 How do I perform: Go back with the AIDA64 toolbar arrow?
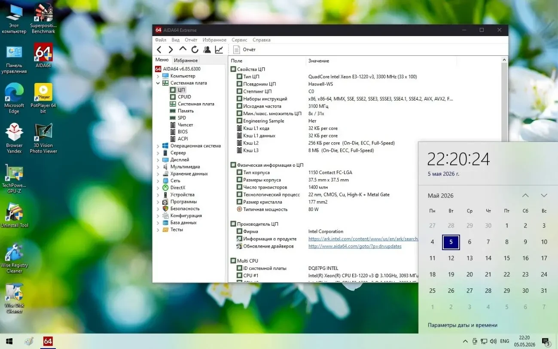[159, 49]
